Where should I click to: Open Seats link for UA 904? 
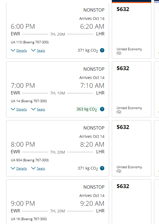[x=41, y=168]
